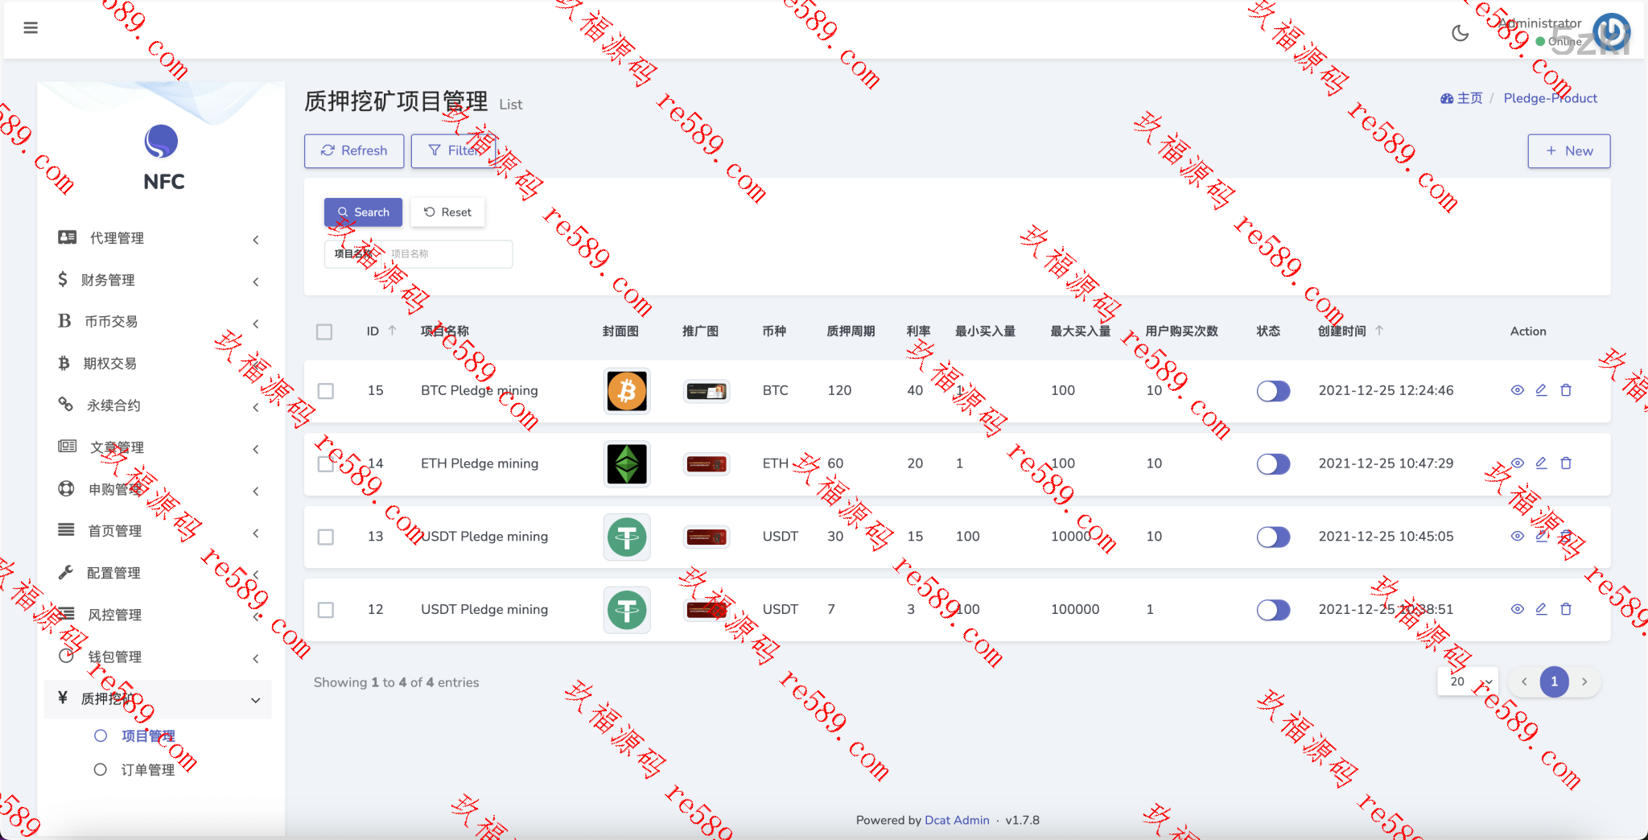Sort by ID column arrow
Screen dimensions: 1648x840
click(x=393, y=331)
